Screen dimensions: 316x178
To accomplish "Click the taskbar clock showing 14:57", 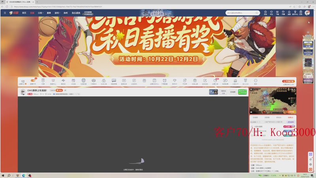I will (x=305, y=175).
